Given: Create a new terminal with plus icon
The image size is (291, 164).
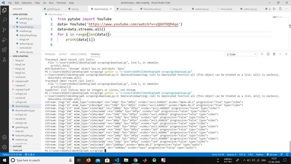Looking at the screenshot, I should coord(262,54).
